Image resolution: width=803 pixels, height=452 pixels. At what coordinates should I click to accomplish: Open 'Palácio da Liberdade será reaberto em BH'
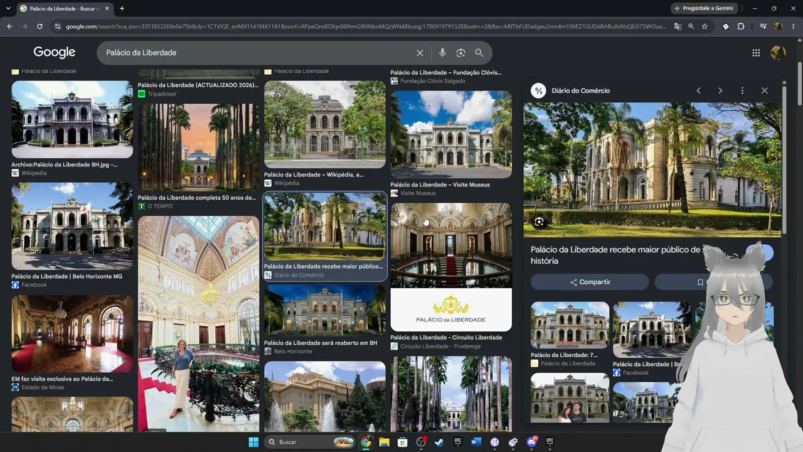point(321,343)
